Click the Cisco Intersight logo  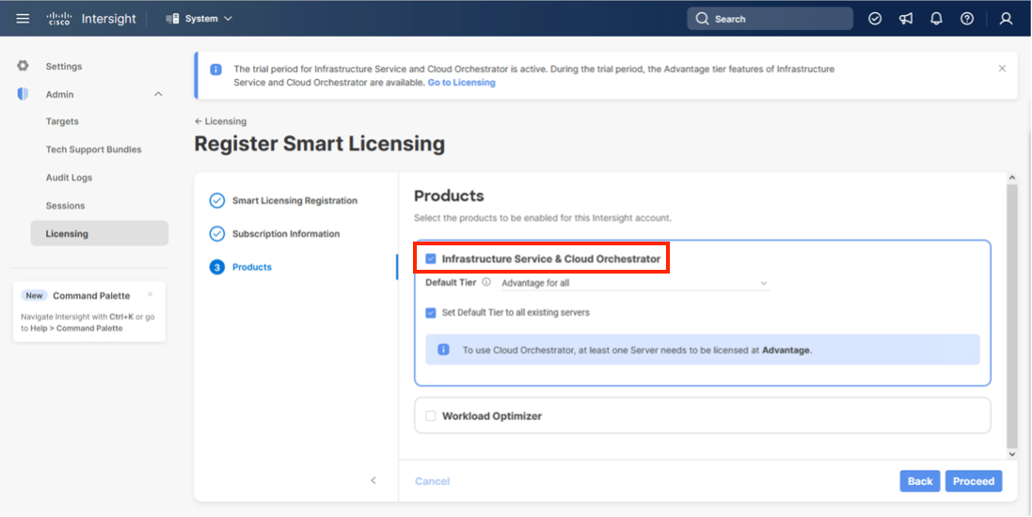tap(91, 19)
